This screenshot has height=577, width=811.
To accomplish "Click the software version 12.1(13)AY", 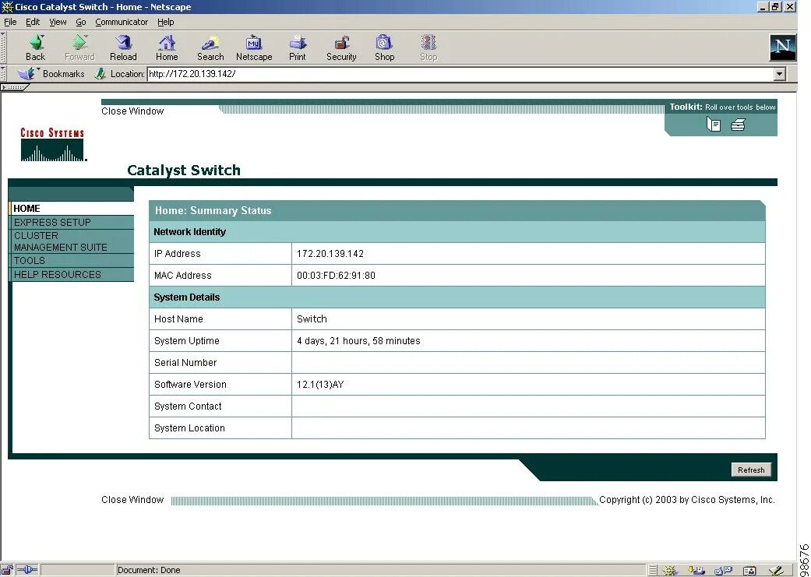I will click(x=320, y=384).
